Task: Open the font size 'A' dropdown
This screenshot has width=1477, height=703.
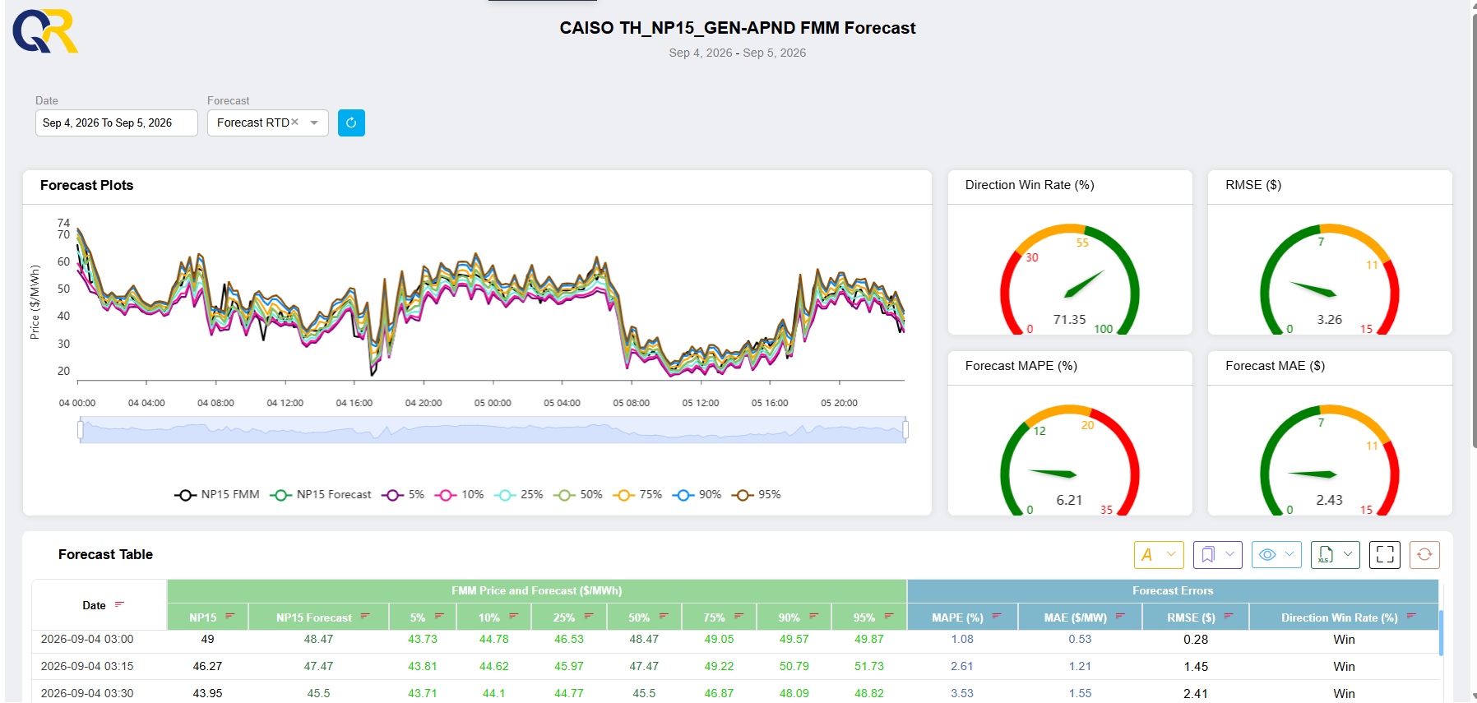Action: click(1159, 555)
